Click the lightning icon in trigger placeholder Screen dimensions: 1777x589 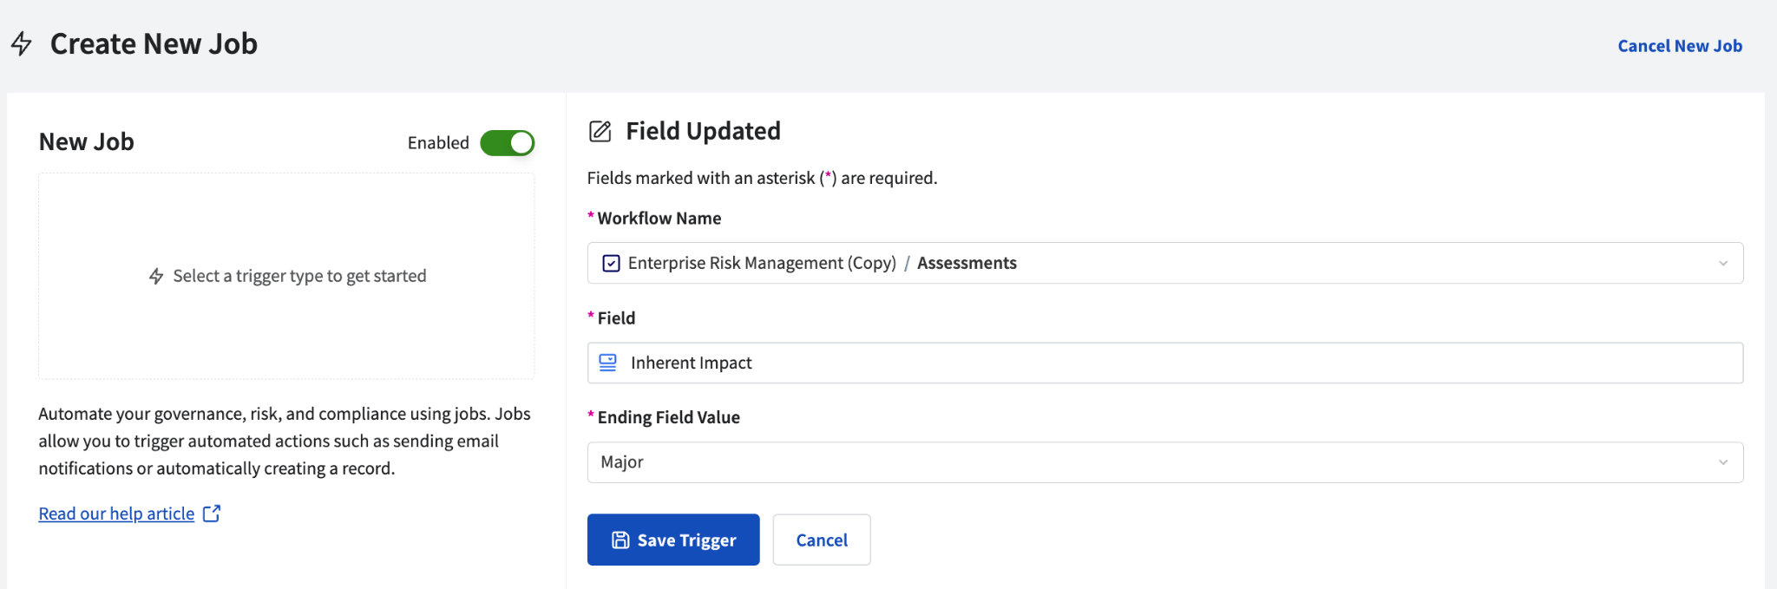(156, 276)
